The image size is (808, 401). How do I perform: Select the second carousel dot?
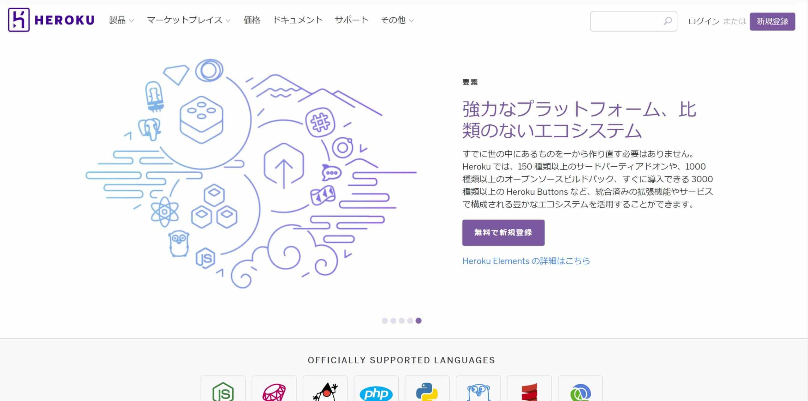pos(393,321)
